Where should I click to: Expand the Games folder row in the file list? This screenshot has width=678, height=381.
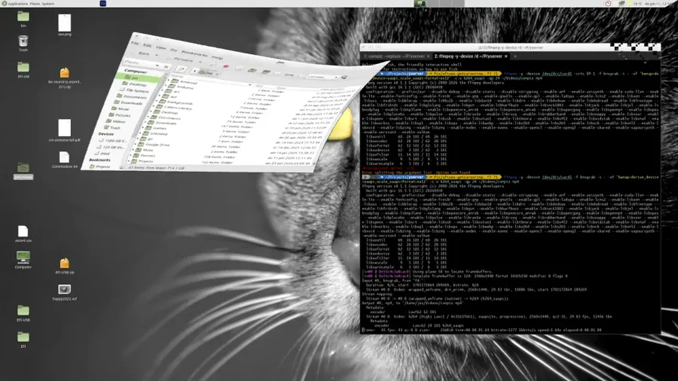coord(143,127)
